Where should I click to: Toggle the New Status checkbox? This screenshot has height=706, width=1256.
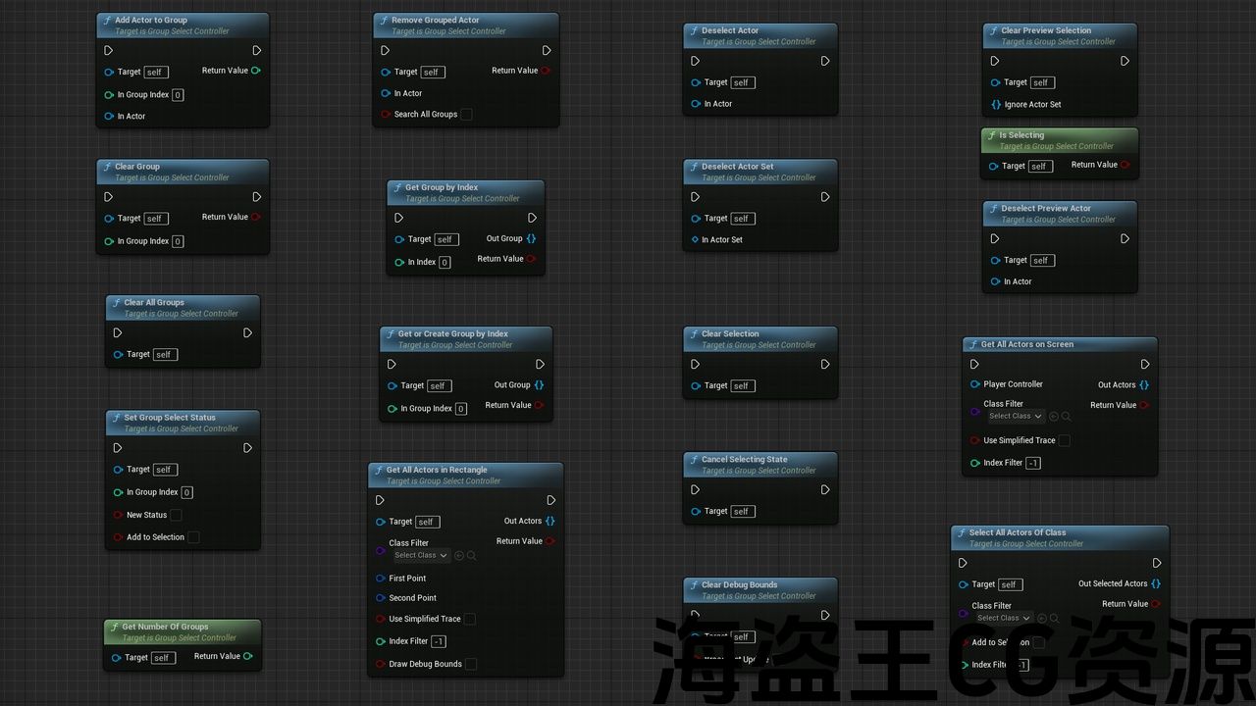[x=176, y=515]
